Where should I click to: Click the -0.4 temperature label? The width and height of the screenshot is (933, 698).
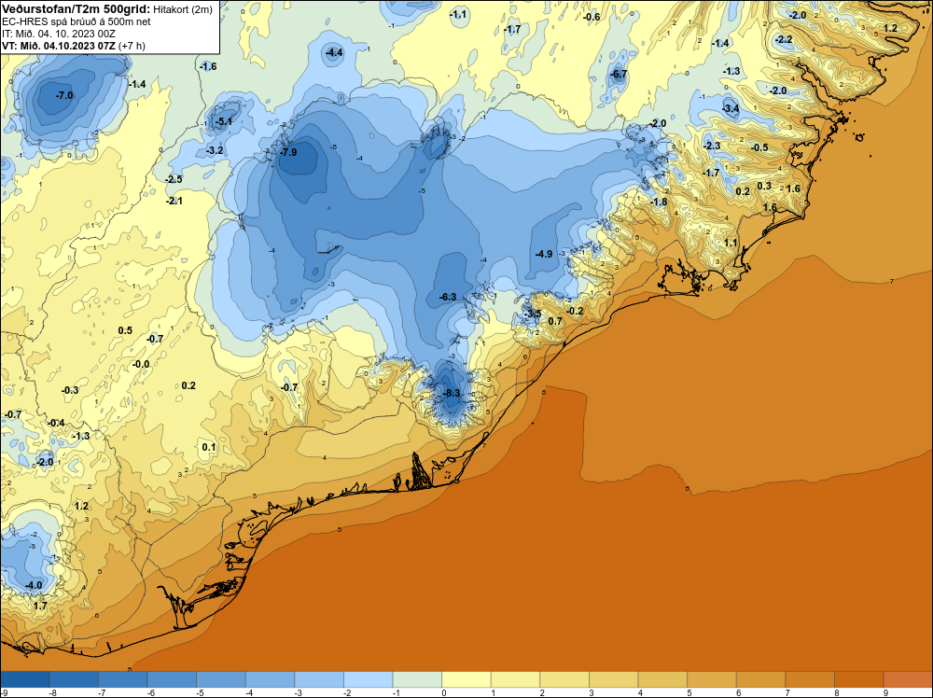click(56, 423)
